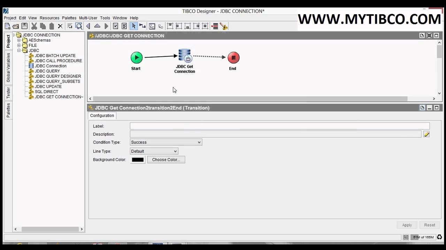The height and width of the screenshot is (250, 446).
Task: Click the garbage collection recycle icon
Action: point(439,237)
